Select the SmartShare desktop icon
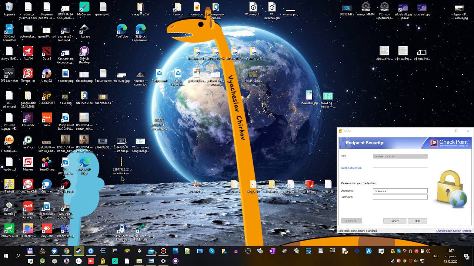The width and height of the screenshot is (474, 266). pos(47,164)
